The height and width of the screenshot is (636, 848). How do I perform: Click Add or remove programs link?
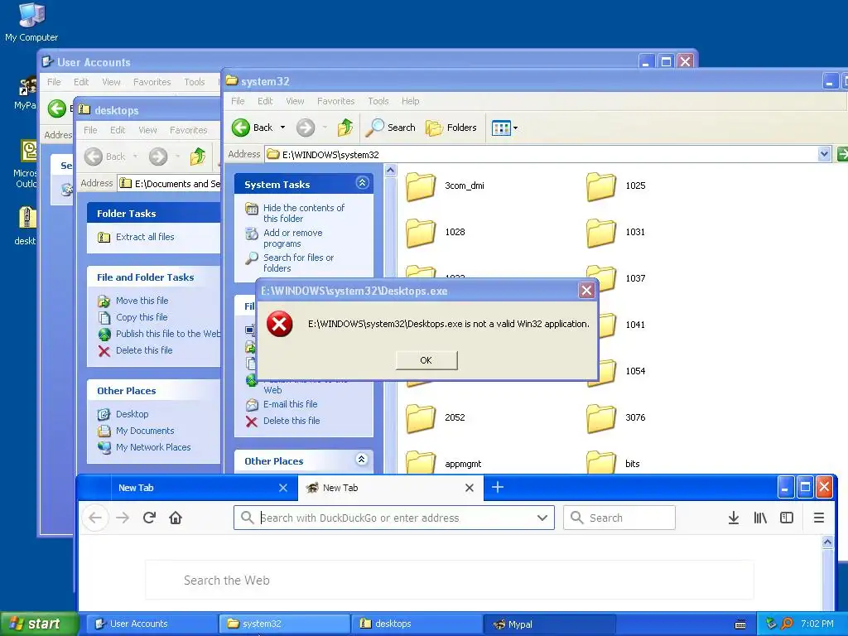pos(292,238)
